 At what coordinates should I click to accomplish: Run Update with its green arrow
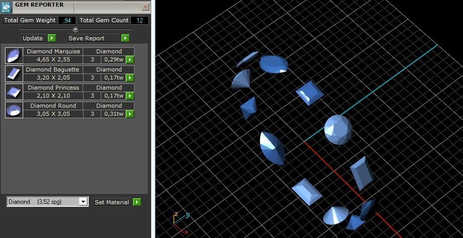tap(52, 38)
